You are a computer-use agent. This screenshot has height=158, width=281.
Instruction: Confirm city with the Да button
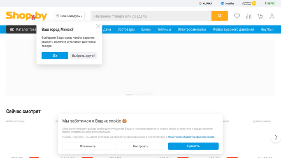click(x=55, y=56)
